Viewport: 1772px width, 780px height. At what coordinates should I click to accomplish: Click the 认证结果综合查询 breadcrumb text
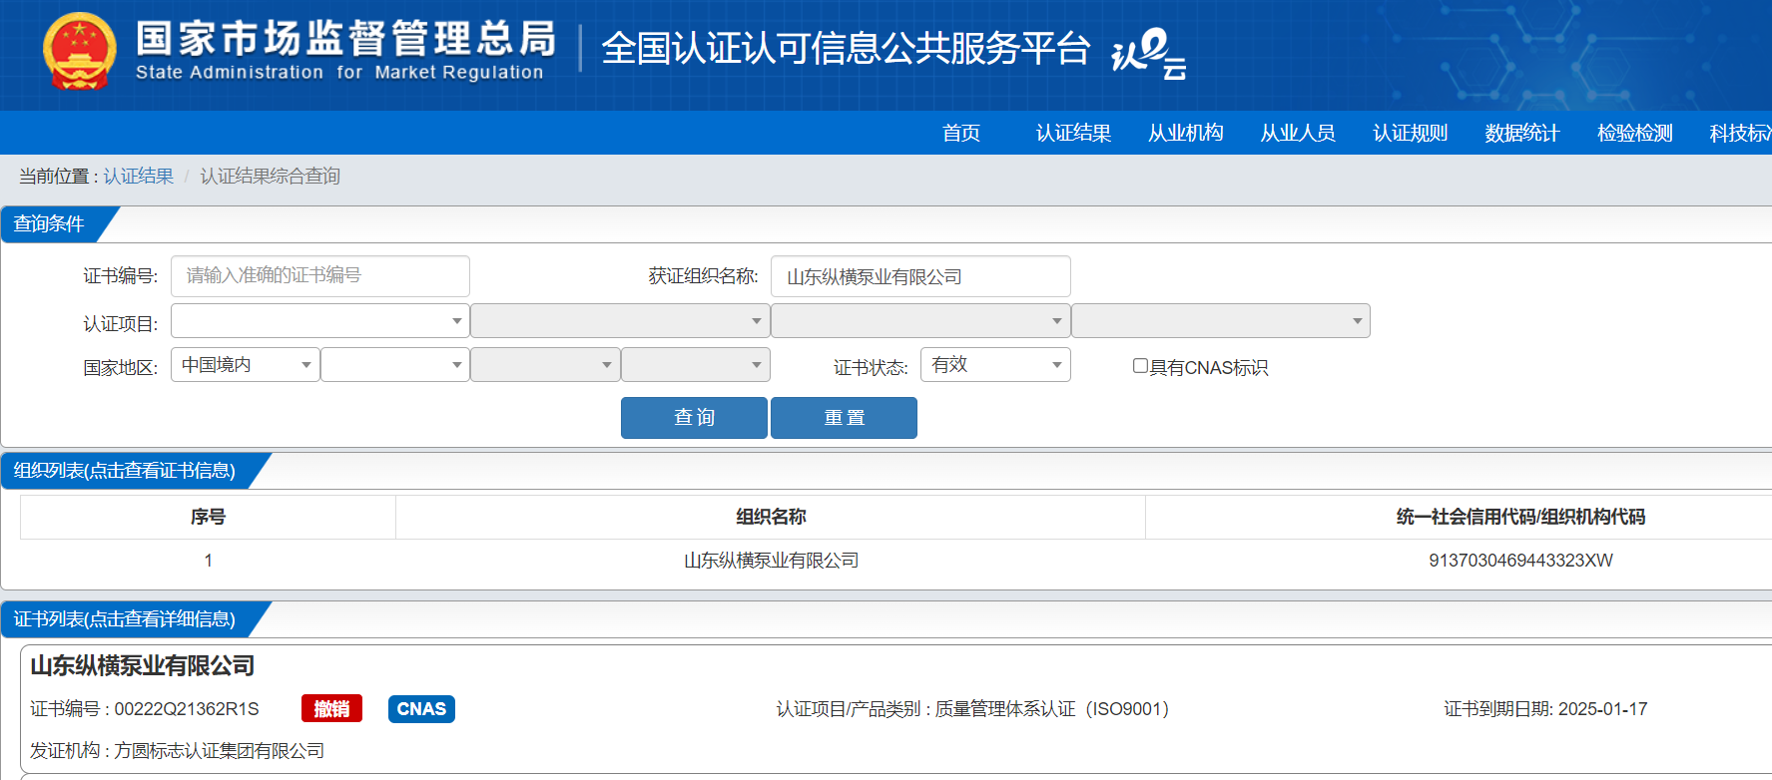coord(270,177)
